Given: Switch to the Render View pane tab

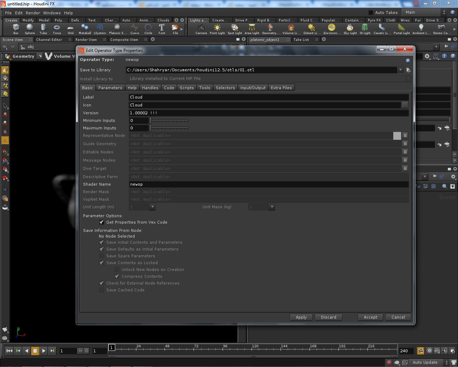Looking at the screenshot, I should coord(86,39).
